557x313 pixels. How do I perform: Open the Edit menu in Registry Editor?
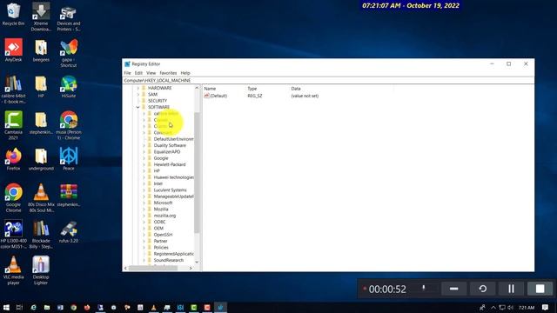click(138, 73)
